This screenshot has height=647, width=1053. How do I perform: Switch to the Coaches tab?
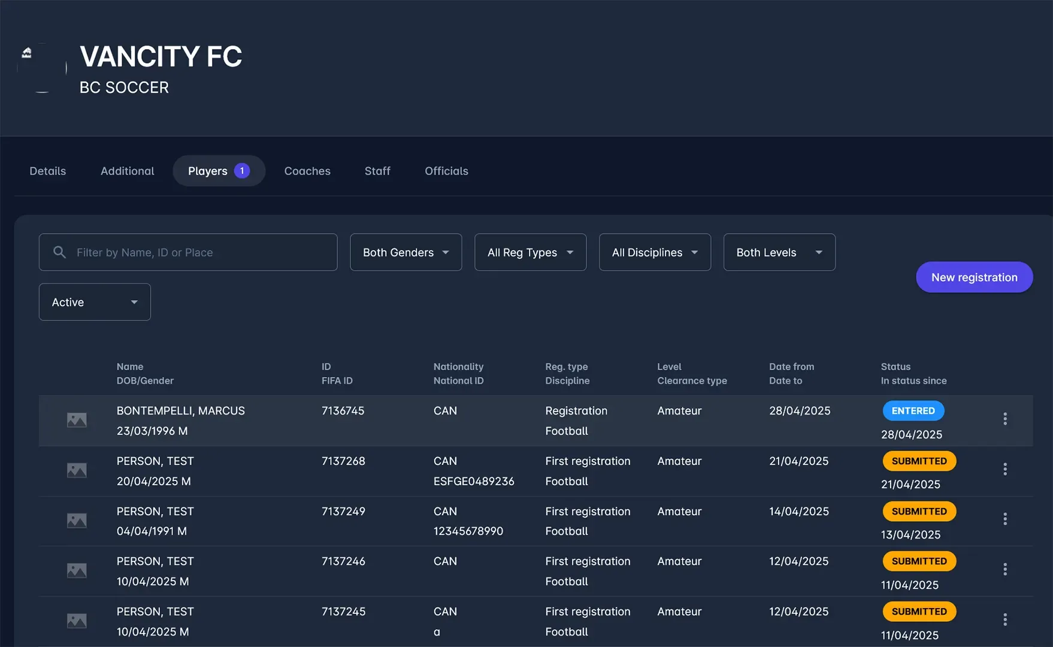click(307, 171)
